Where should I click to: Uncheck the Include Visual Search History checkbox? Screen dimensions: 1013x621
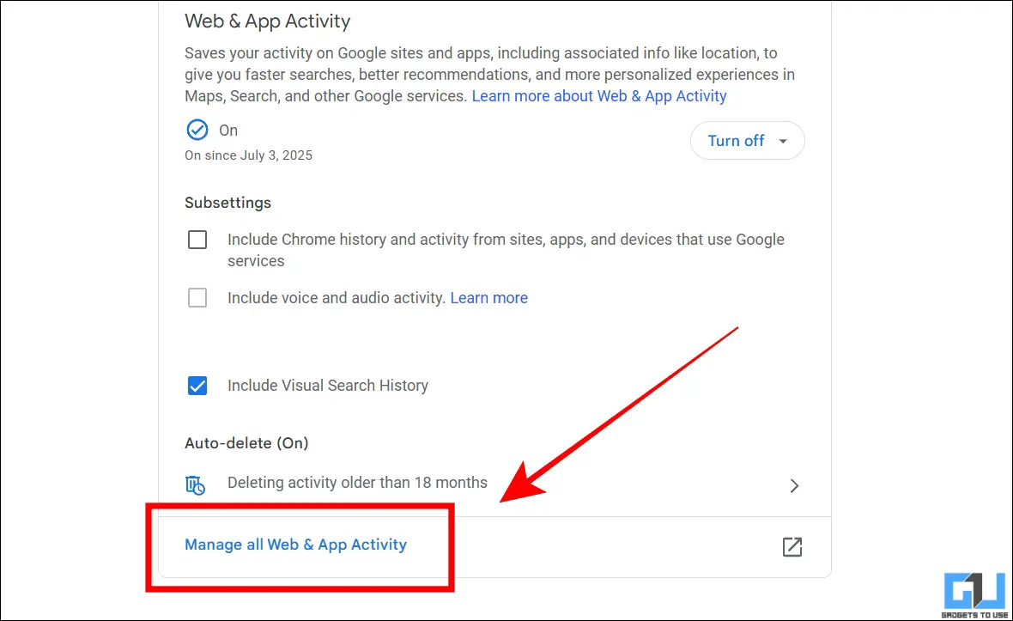197,386
